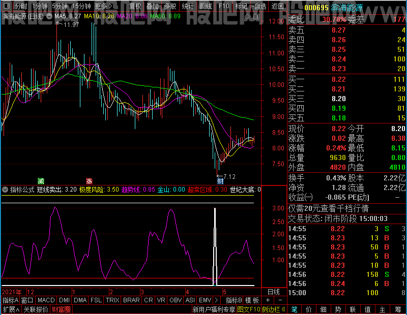407x315 pixels.
Task: Open 复权 adjustment option
Action: (x=135, y=6)
